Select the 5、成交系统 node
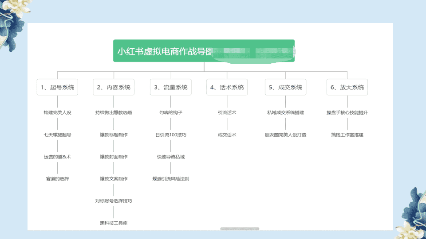 pyautogui.click(x=285, y=87)
